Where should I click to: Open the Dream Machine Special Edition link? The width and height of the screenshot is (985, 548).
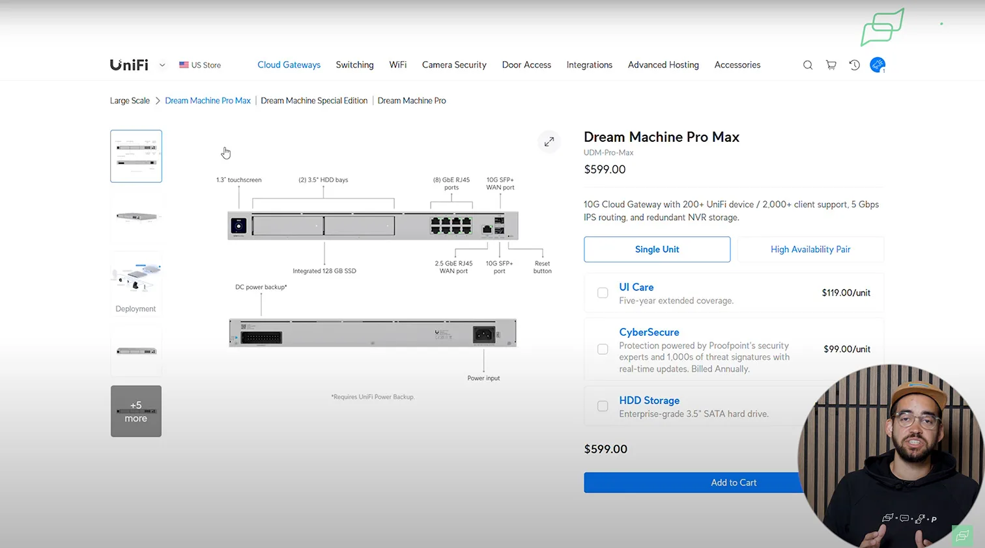[314, 101]
